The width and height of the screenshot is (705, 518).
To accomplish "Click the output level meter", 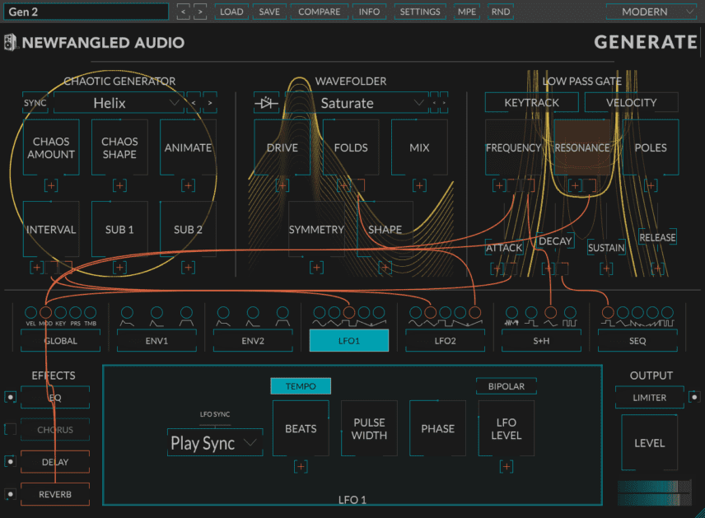I will point(654,492).
